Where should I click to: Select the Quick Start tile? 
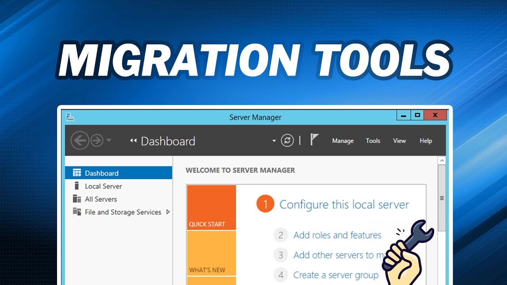pos(212,207)
